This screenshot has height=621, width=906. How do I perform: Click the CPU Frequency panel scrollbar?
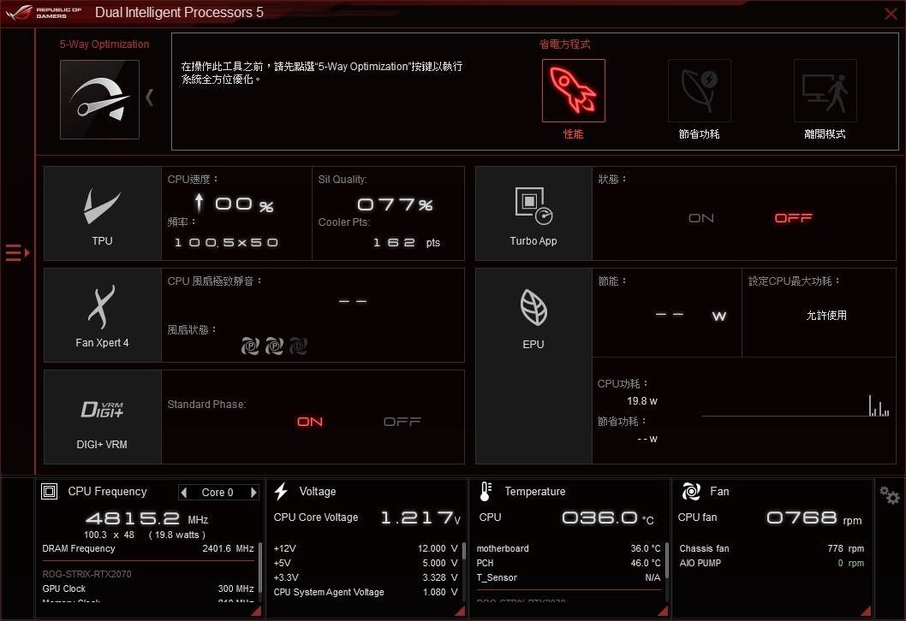pos(260,567)
